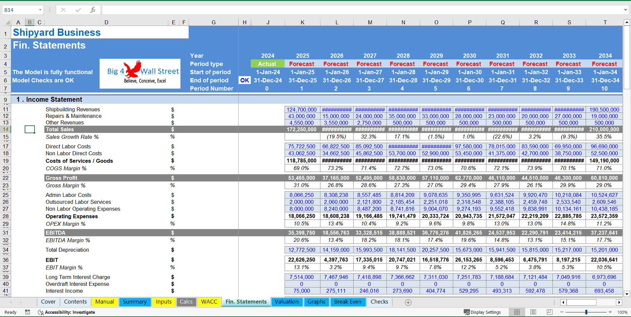Switch to Normal view icon
The image size is (631, 317).
[517, 312]
